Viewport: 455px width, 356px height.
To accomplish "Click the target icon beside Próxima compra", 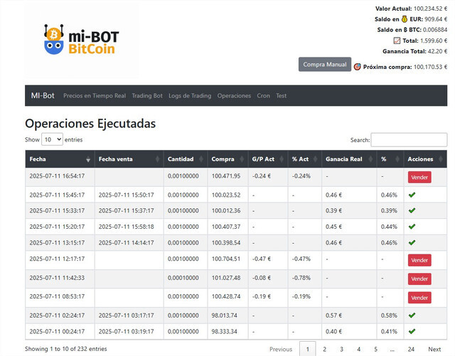I will (x=357, y=67).
